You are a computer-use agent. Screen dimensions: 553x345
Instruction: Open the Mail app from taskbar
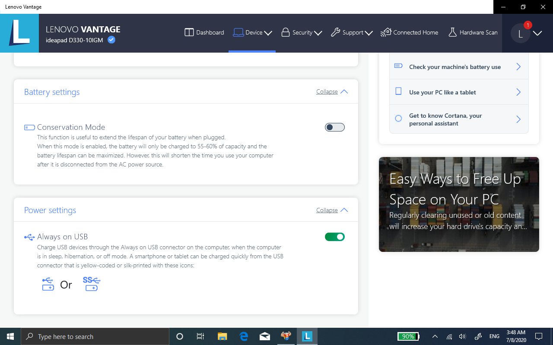coord(265,336)
